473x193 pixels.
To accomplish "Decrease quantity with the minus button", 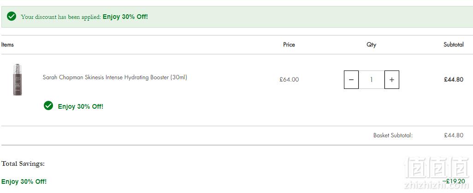I will (x=351, y=80).
